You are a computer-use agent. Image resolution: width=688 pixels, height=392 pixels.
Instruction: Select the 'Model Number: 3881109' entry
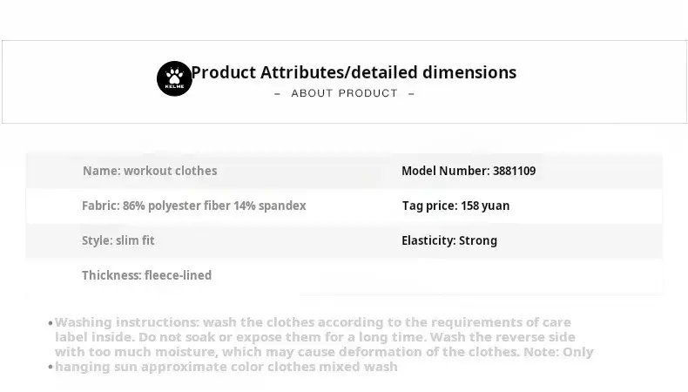(469, 171)
